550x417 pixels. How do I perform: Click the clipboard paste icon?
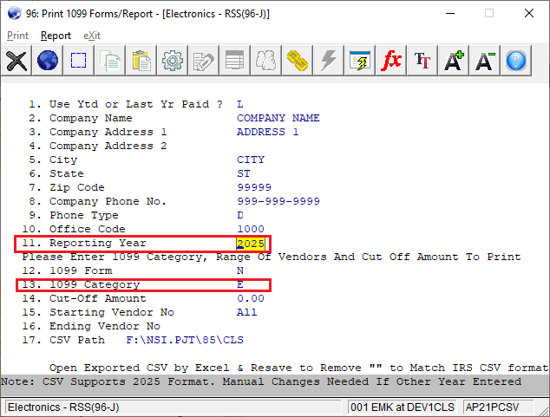coord(142,61)
